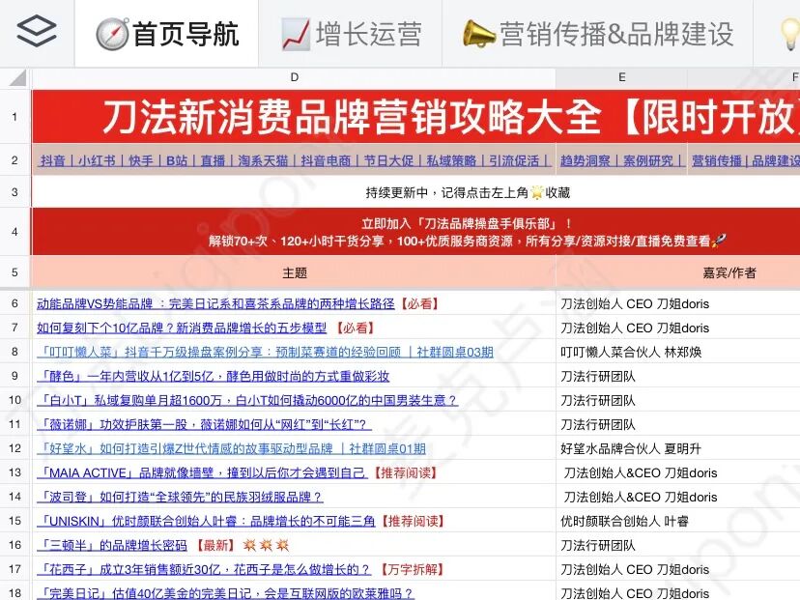Open the 「UNISKIN」 article link
The image size is (800, 600).
tap(206, 521)
